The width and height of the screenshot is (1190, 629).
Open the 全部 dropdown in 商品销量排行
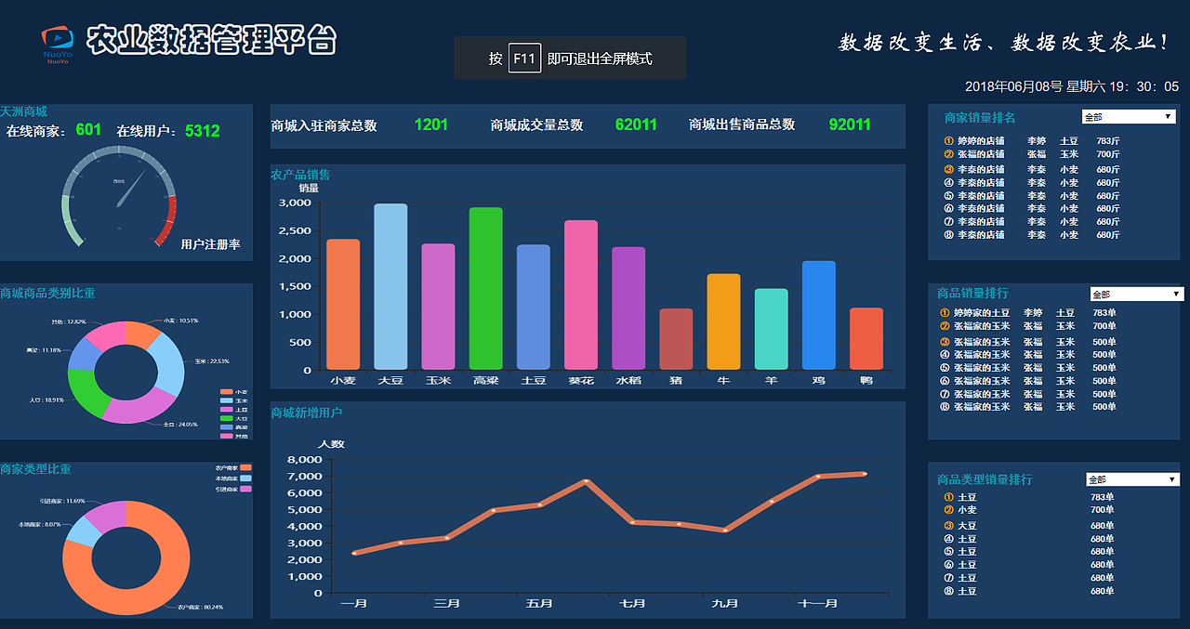pyautogui.click(x=1136, y=293)
